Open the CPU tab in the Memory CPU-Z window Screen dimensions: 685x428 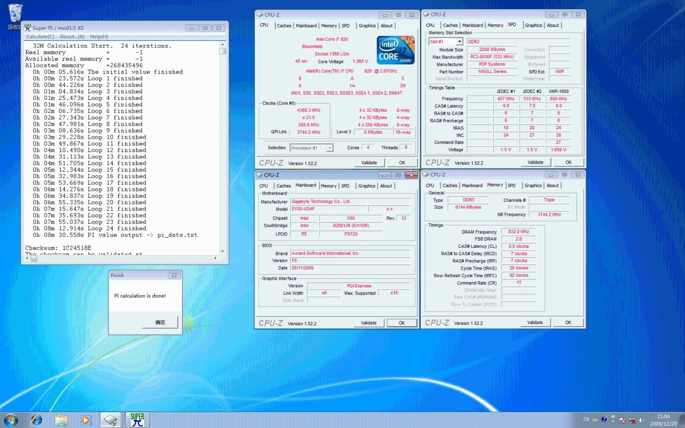point(430,185)
